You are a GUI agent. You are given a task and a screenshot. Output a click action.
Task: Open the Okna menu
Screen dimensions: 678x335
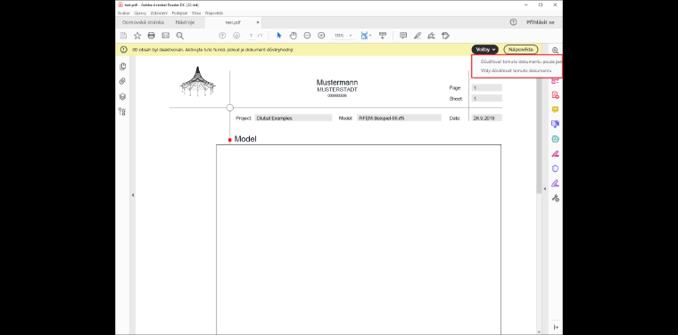(x=196, y=13)
